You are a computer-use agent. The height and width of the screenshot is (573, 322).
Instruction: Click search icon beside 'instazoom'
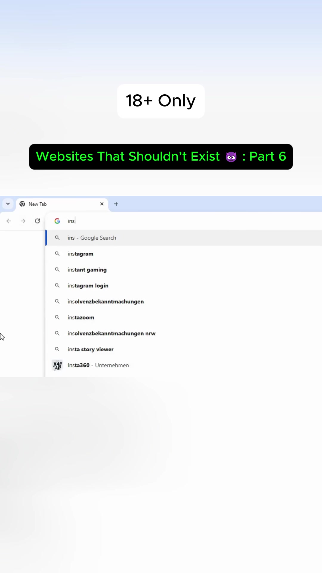pyautogui.click(x=57, y=317)
